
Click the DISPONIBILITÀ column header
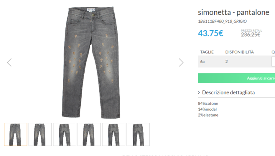[x=239, y=52]
